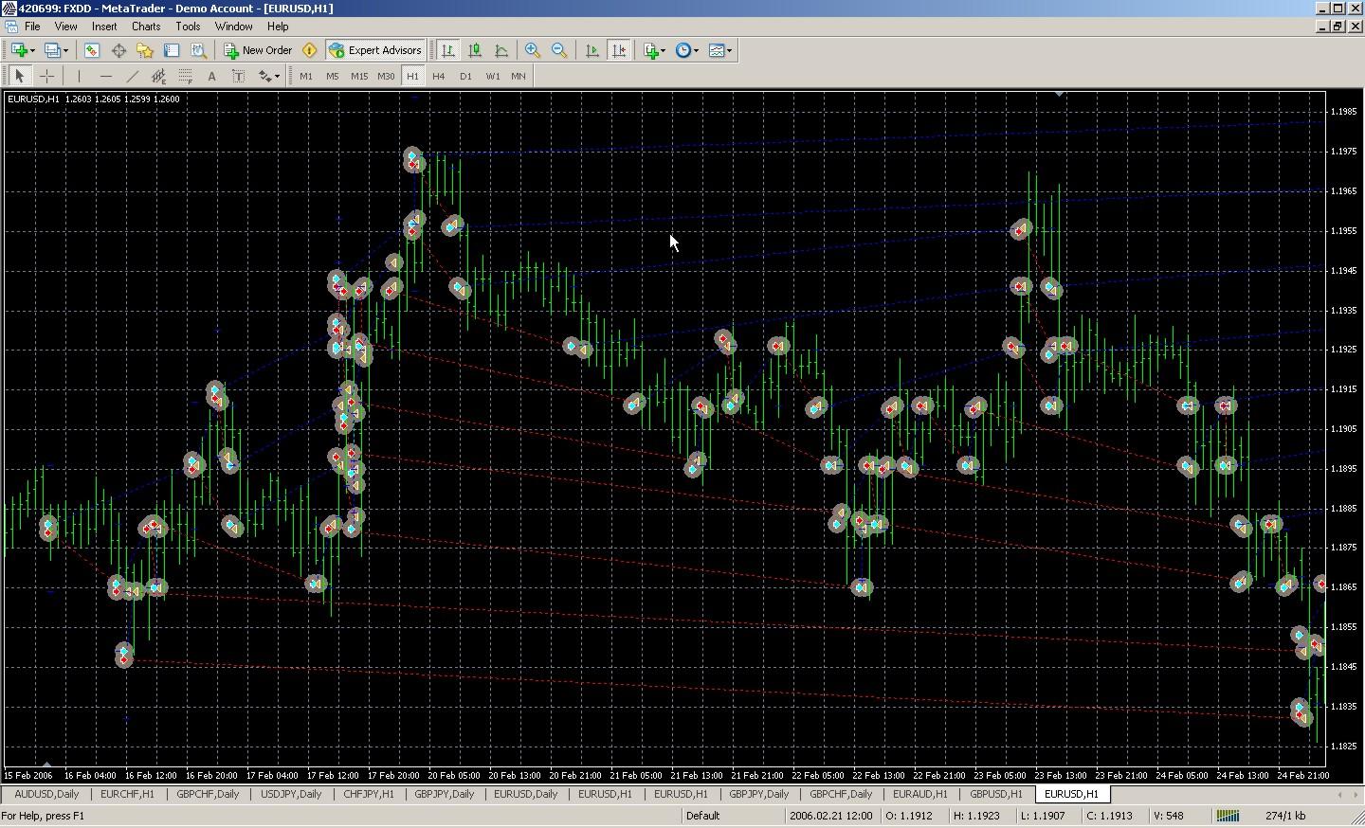Expand the New Chart dropdown arrow

[32, 50]
